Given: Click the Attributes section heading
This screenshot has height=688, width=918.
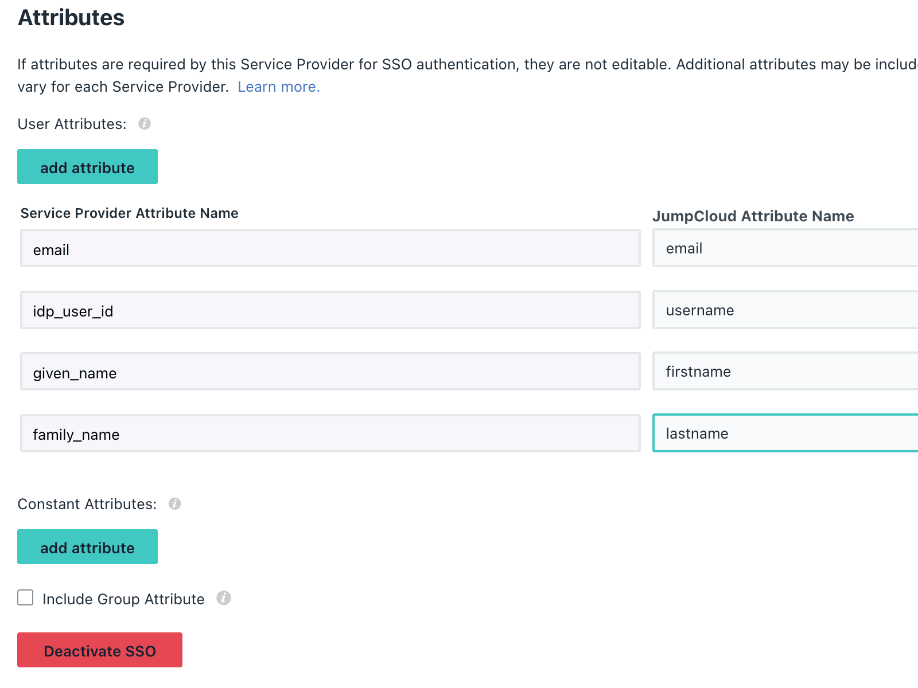Looking at the screenshot, I should (x=71, y=18).
